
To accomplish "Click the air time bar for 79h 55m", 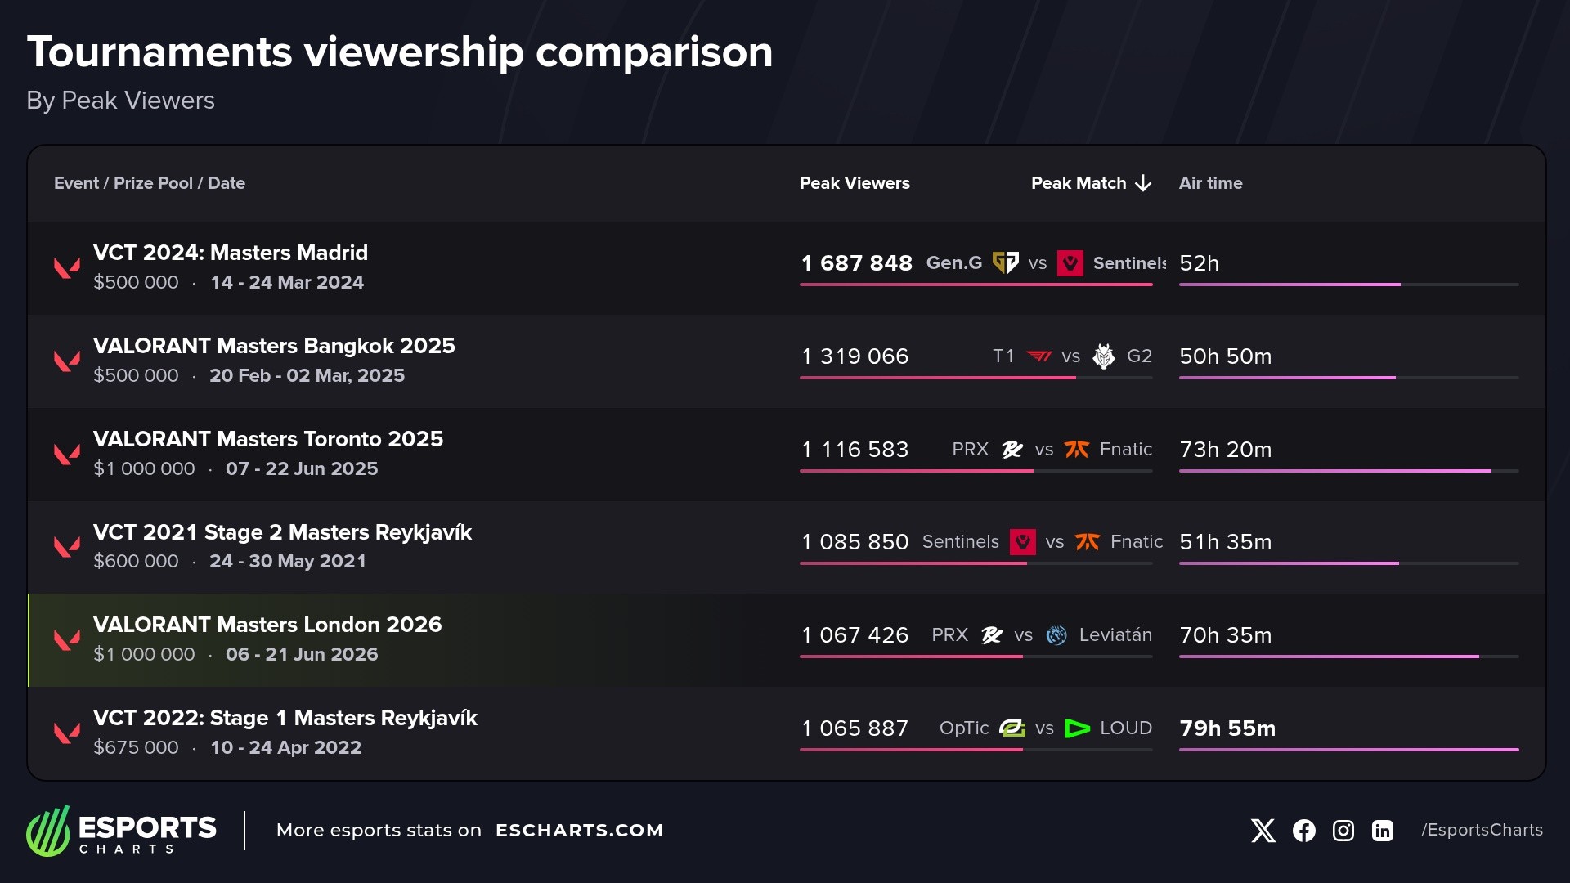I will [x=1348, y=750].
